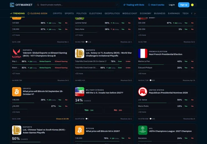Expand +12 more on Bitcoin September card
The width and height of the screenshot is (207, 144).
pos(16,112)
